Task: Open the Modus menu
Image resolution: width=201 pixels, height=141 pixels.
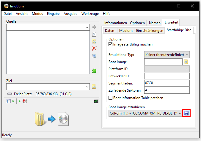Action: click(37, 14)
